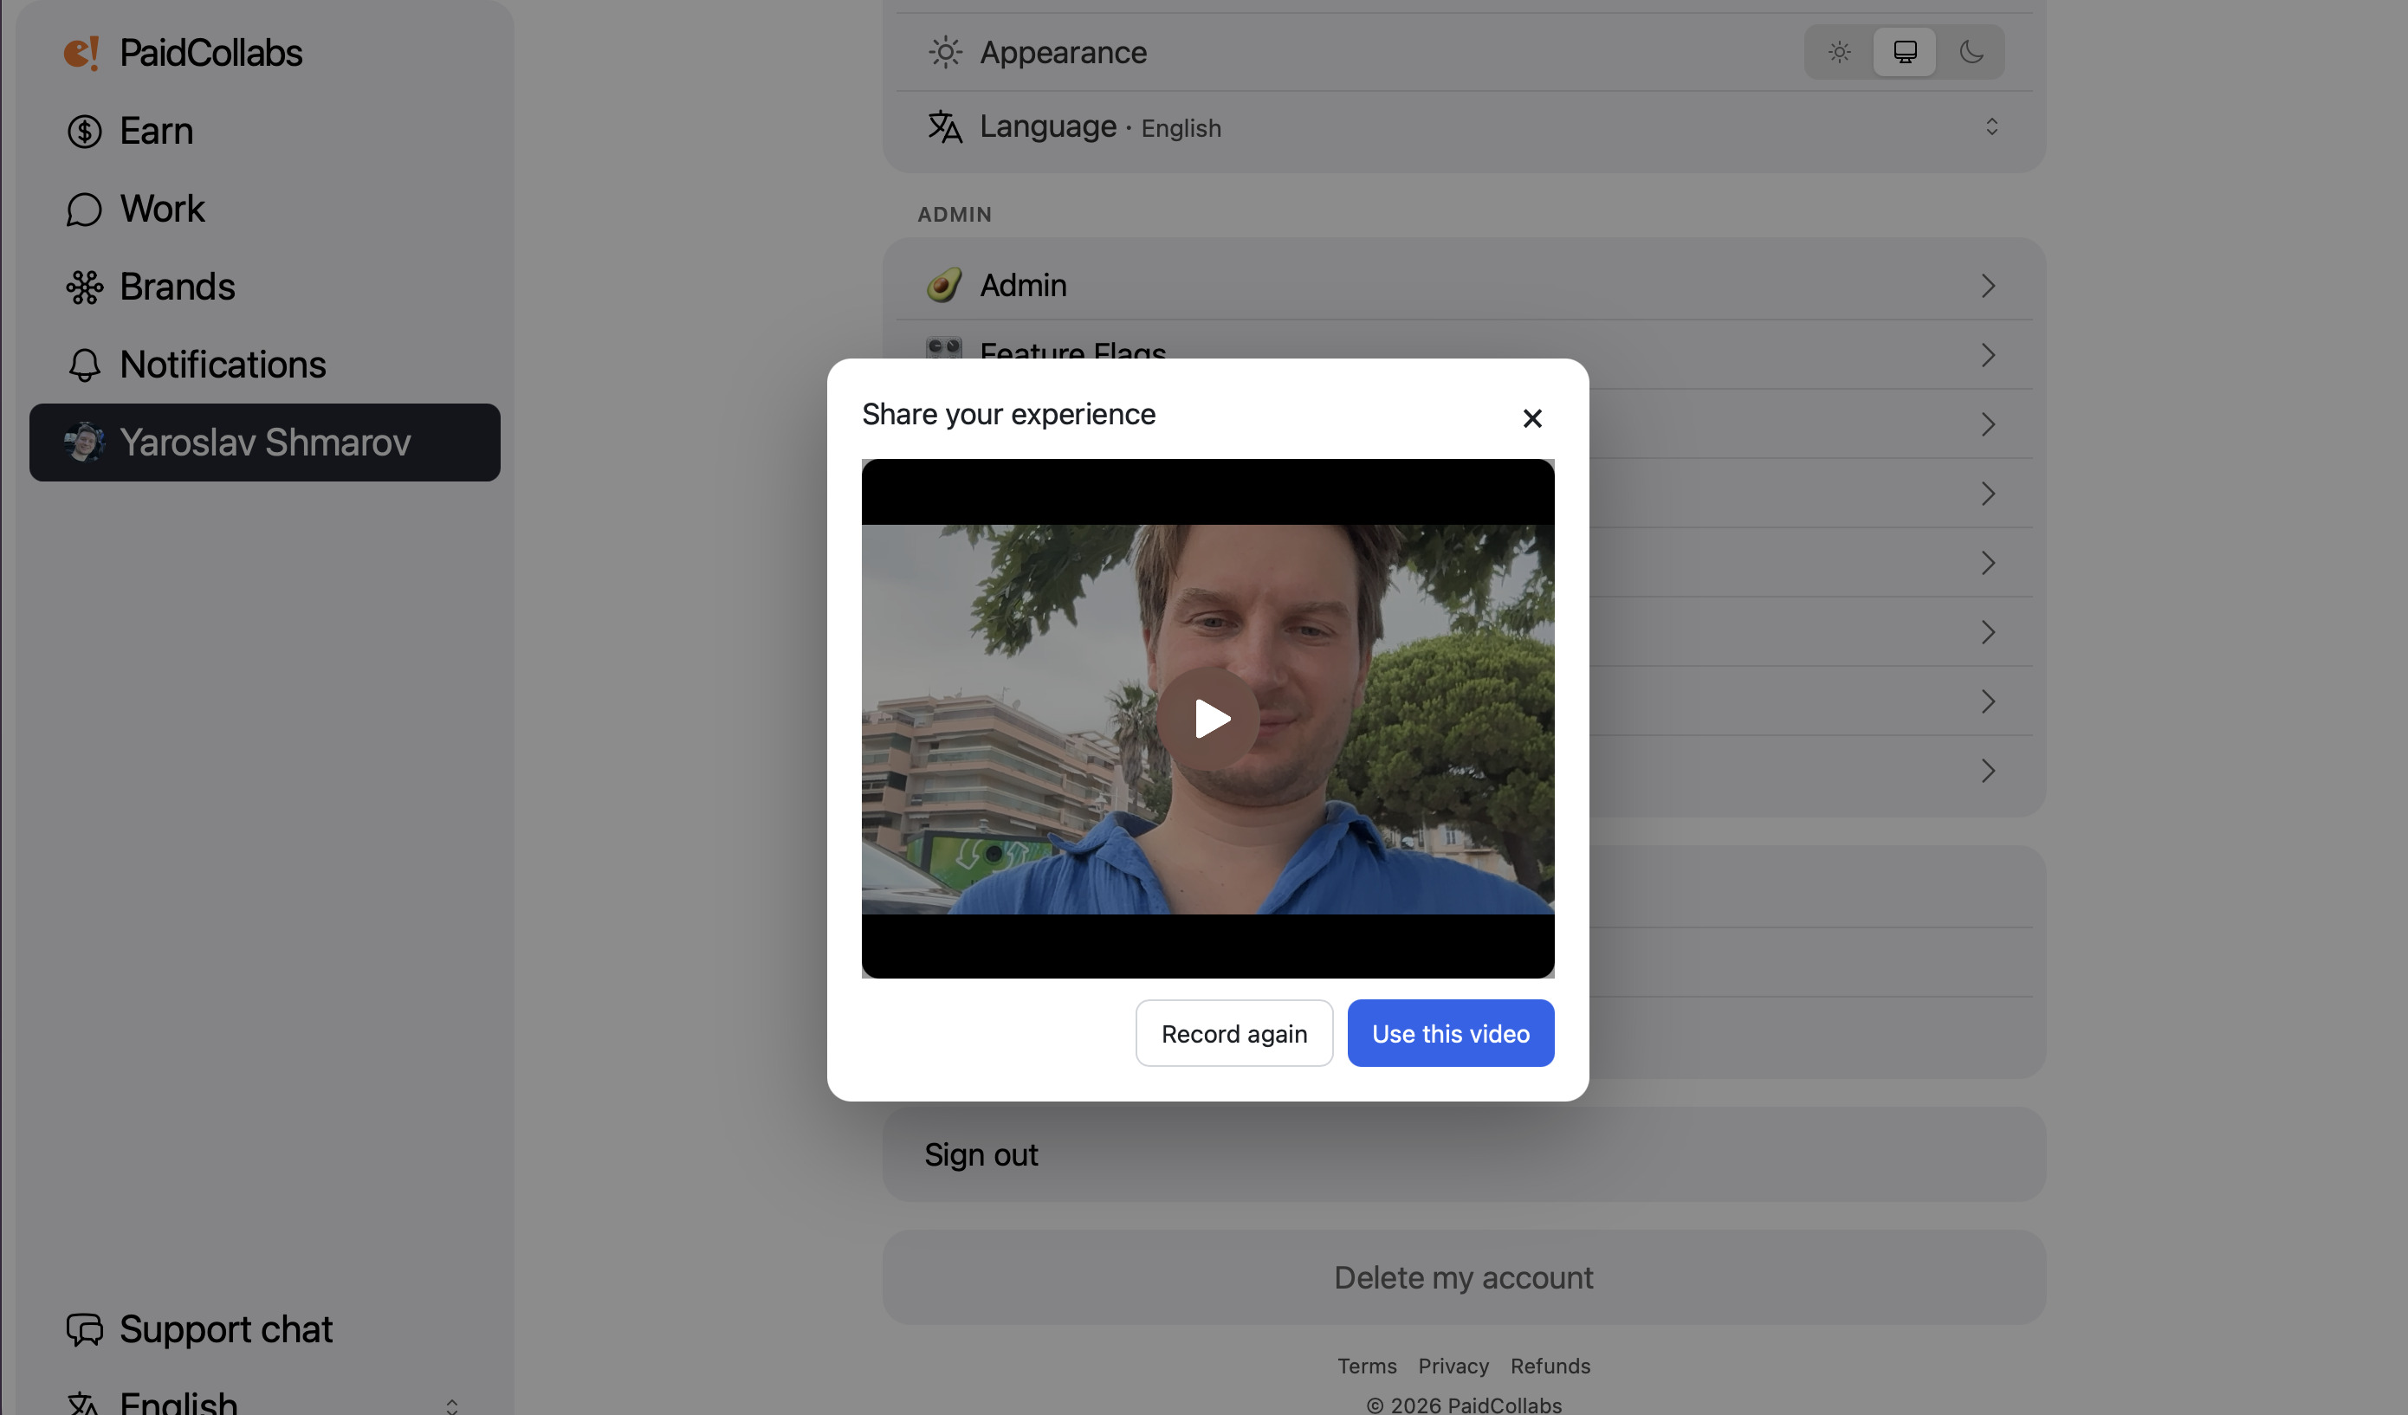2408x1415 pixels.
Task: Expand the Feature Flags row chevron
Action: point(1989,355)
